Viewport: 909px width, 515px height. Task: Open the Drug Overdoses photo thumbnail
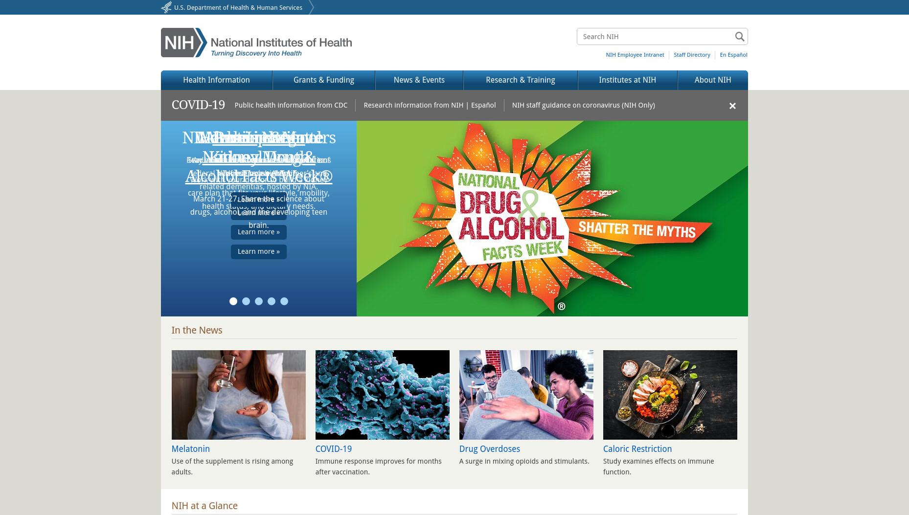(x=526, y=395)
